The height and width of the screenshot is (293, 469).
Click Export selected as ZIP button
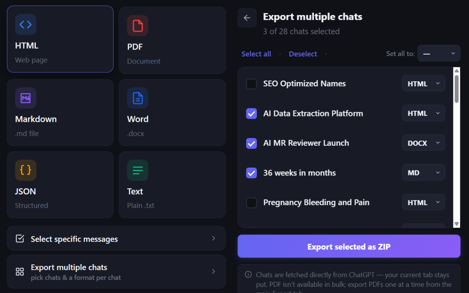(349, 246)
